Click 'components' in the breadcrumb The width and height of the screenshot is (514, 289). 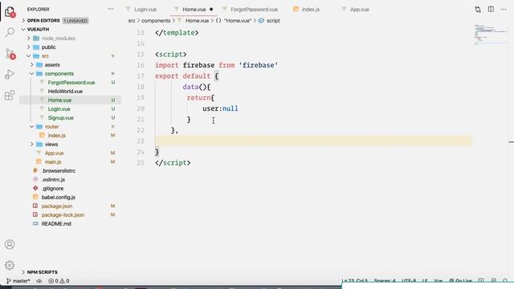[x=156, y=21]
